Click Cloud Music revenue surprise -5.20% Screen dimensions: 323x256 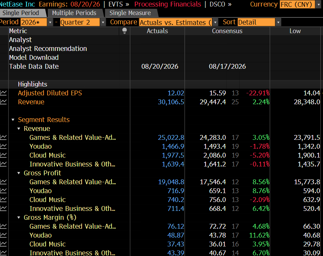259,155
